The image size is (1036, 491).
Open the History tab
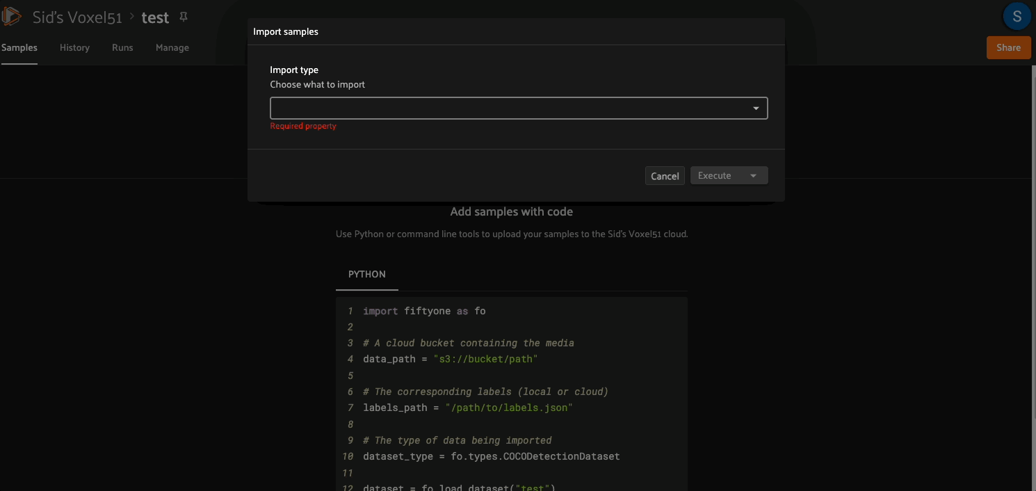(74, 47)
